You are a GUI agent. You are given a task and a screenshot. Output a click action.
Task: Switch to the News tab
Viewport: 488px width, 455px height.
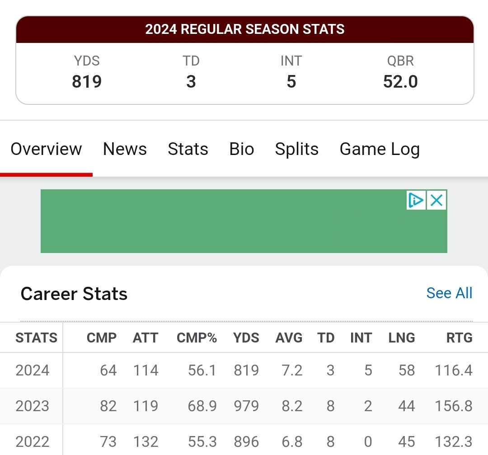pyautogui.click(x=125, y=149)
